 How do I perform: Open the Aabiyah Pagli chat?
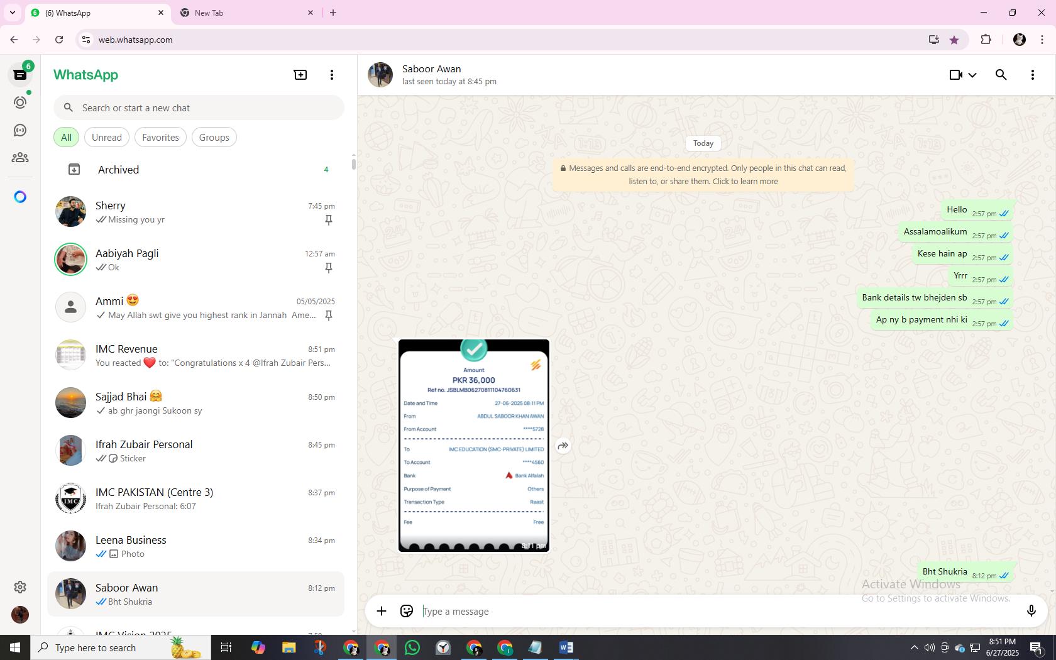tap(196, 260)
